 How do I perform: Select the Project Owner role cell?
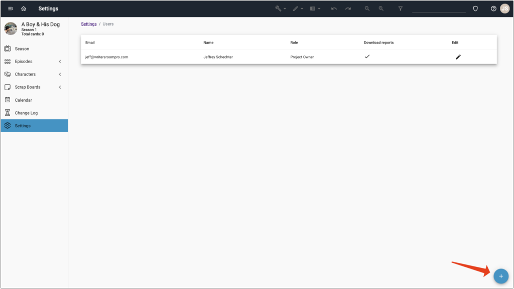tap(302, 57)
